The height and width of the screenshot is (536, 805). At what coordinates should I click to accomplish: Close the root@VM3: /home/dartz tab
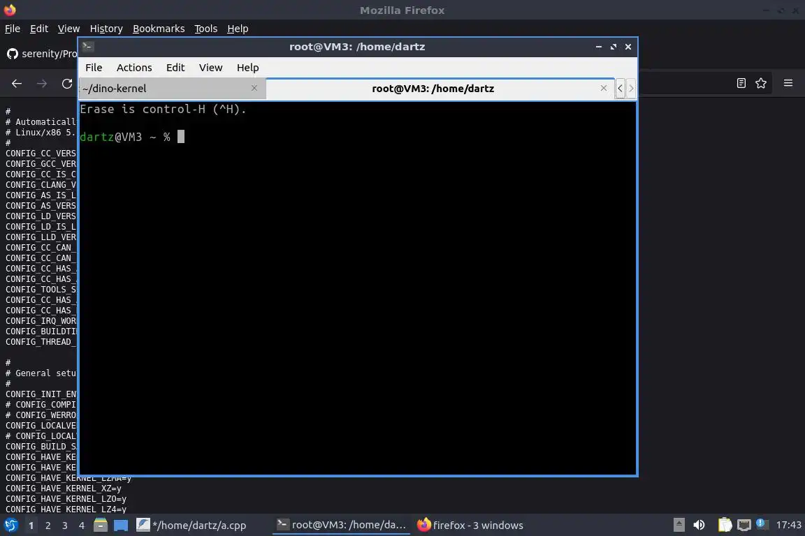604,88
